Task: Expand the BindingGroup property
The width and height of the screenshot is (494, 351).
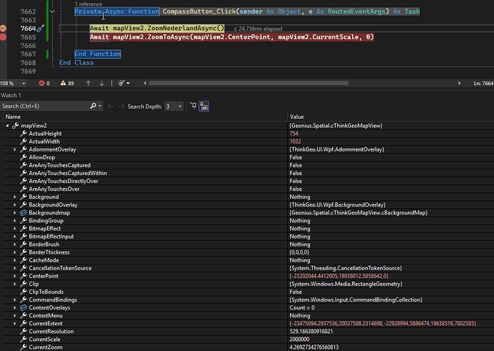Action: tap(14, 220)
